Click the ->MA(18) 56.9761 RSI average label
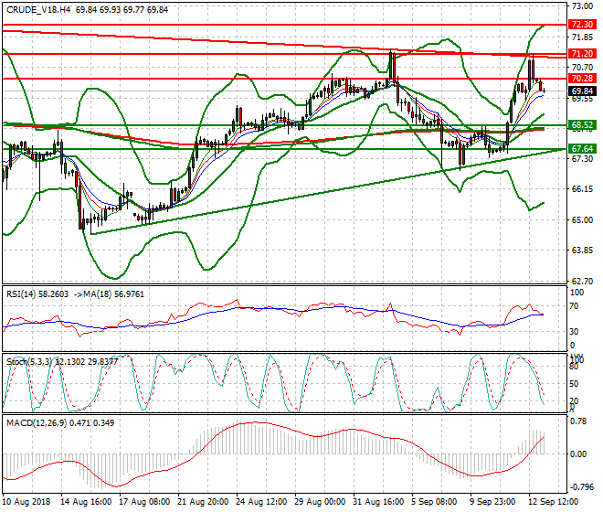 click(109, 294)
